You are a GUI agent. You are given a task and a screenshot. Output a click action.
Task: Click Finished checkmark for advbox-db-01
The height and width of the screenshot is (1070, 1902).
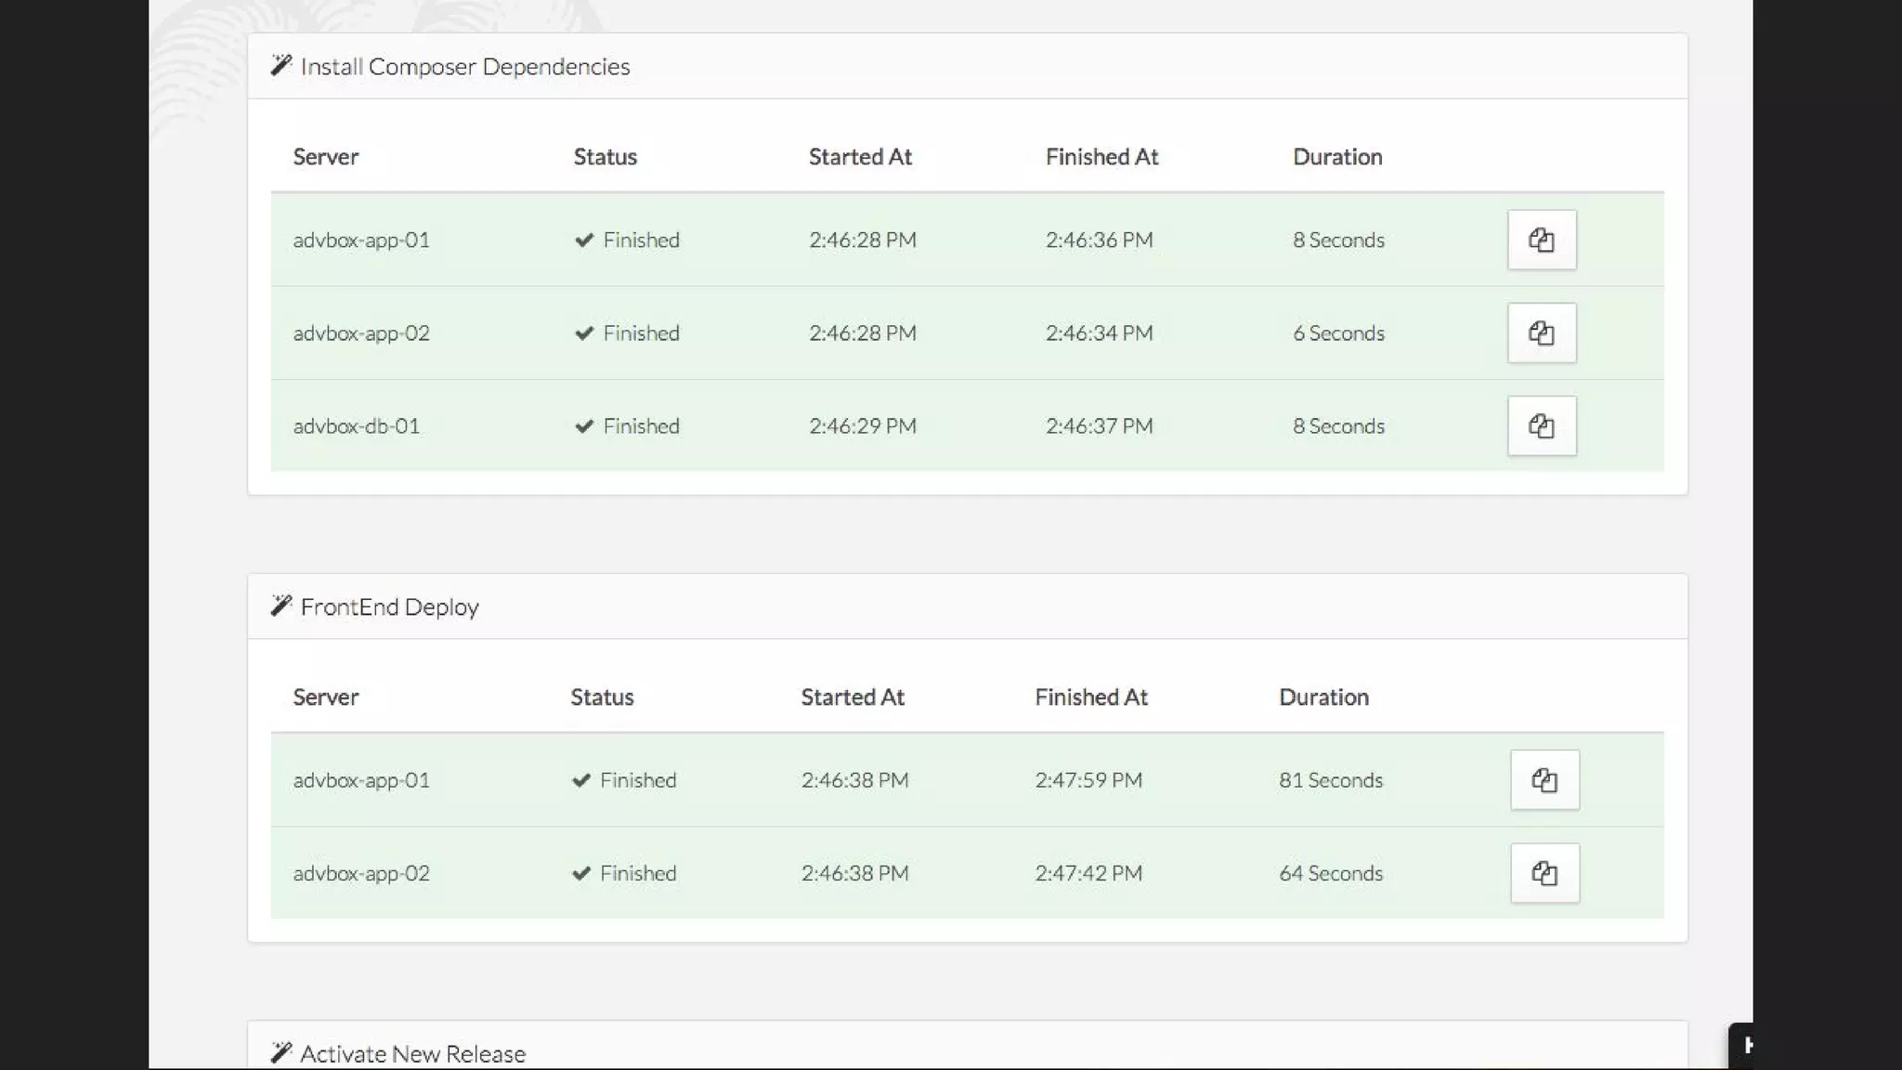click(584, 426)
